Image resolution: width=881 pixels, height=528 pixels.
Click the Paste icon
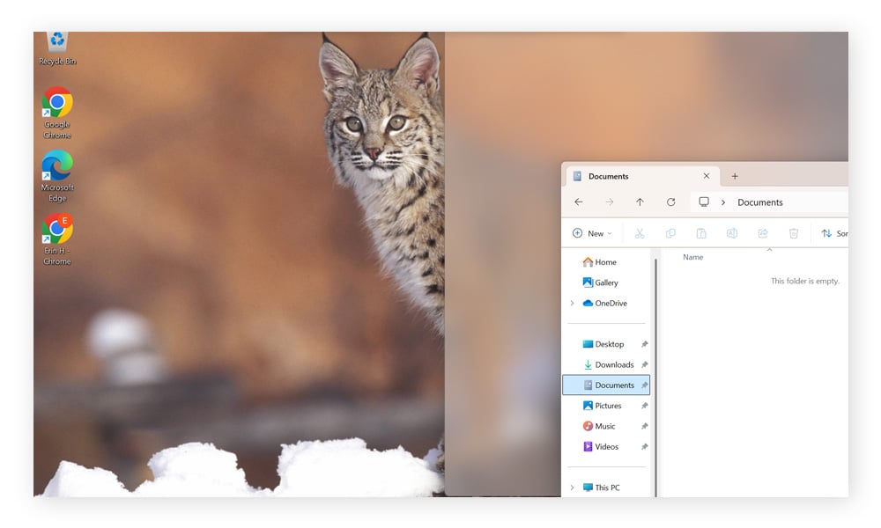pos(701,232)
